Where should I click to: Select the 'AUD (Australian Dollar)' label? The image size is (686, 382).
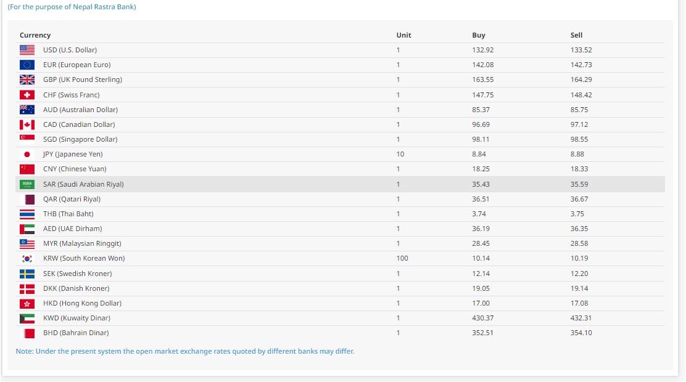(80, 110)
